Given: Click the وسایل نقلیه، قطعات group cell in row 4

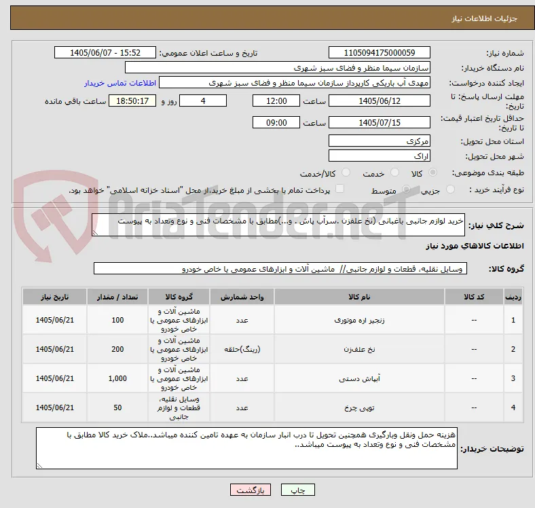Looking at the screenshot, I should (179, 407).
